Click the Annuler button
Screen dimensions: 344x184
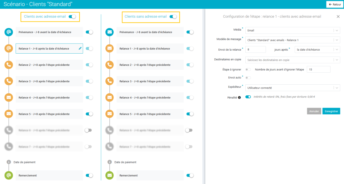(314, 111)
